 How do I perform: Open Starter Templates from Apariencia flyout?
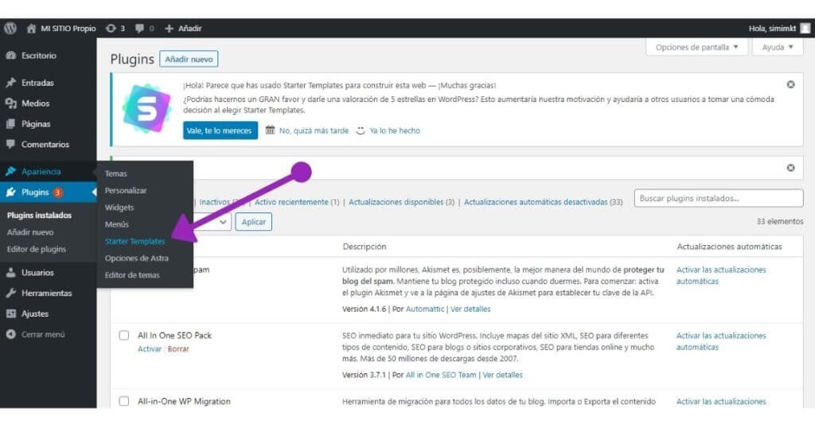(x=135, y=242)
